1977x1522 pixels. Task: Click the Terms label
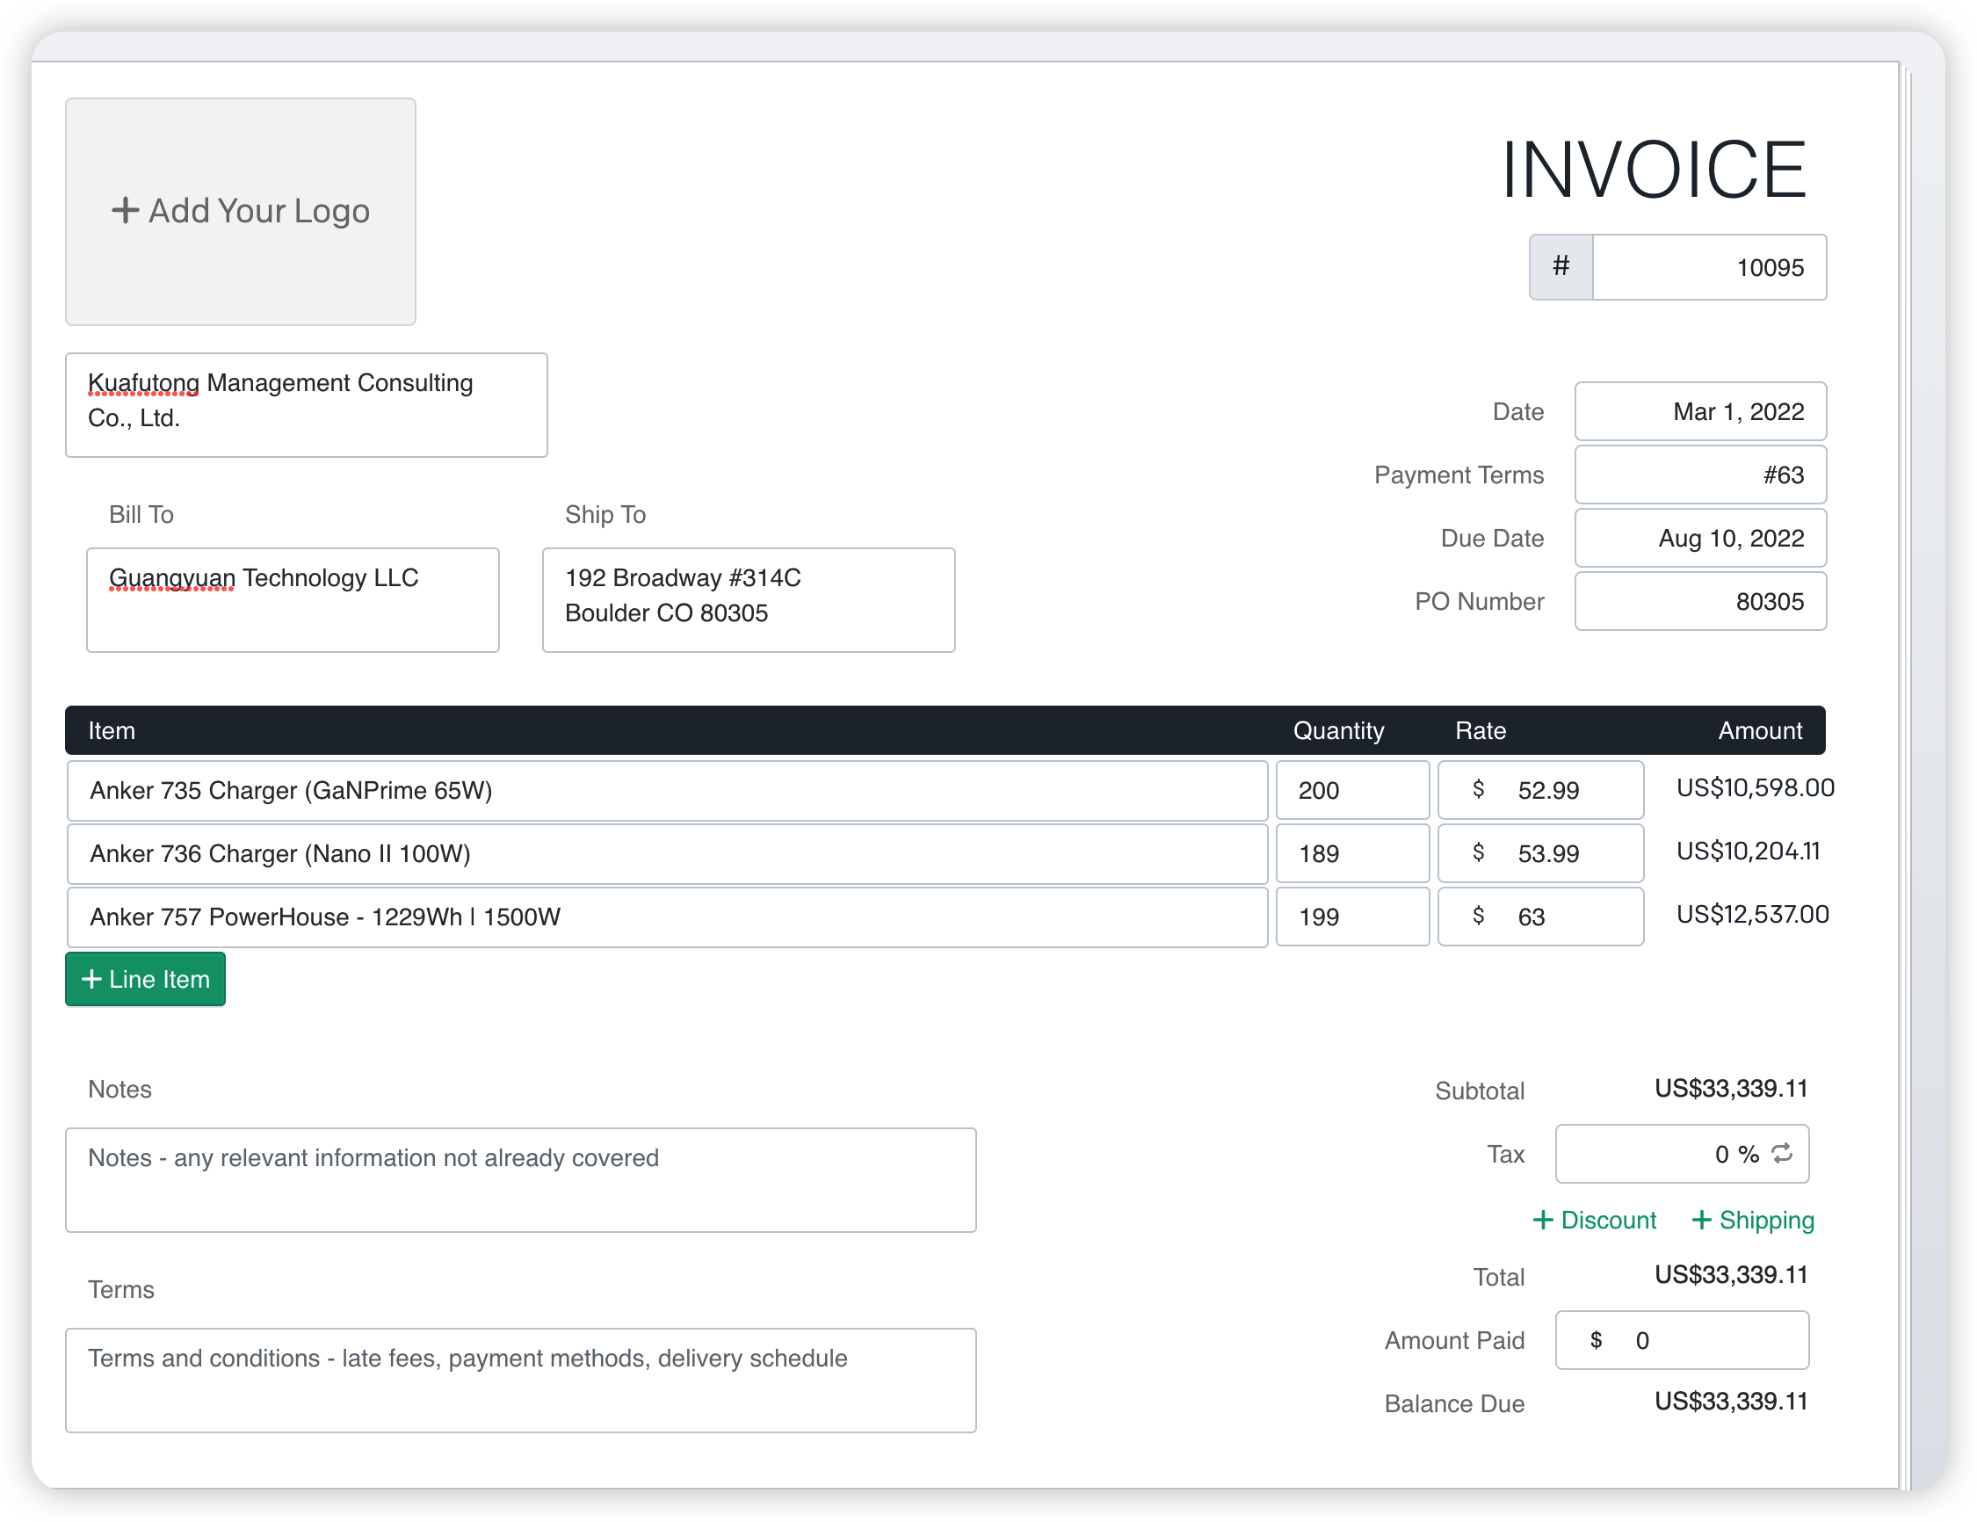(121, 1289)
